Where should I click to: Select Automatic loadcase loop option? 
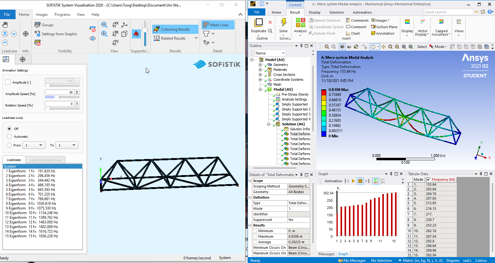coord(9,136)
